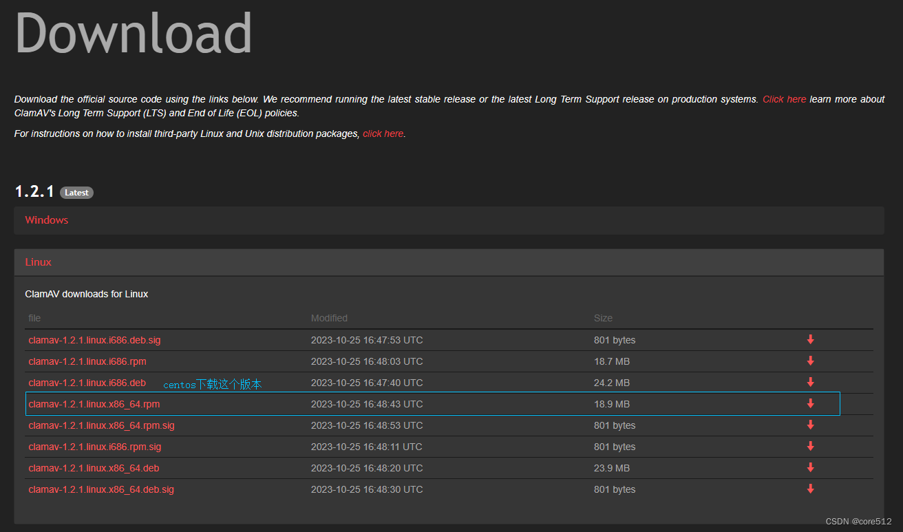Open clamav-1.2.1.linux.i686.rpm.sig file link
903x532 pixels.
coord(94,447)
